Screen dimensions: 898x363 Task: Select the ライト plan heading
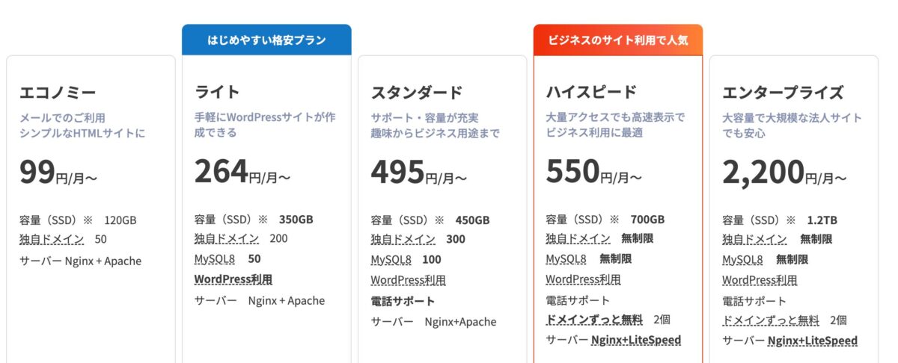(x=217, y=92)
